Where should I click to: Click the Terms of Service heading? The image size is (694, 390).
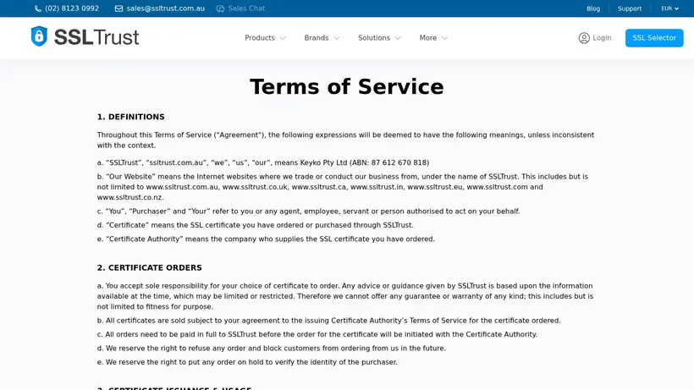(346, 86)
